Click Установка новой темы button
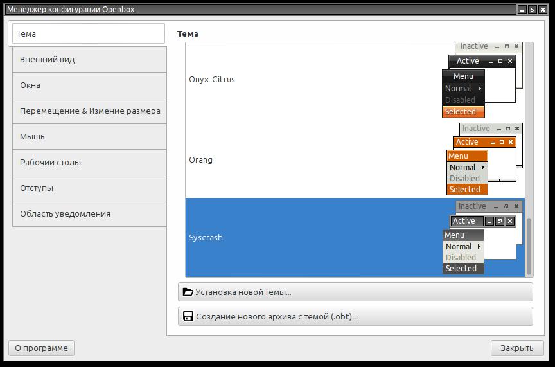 355,292
